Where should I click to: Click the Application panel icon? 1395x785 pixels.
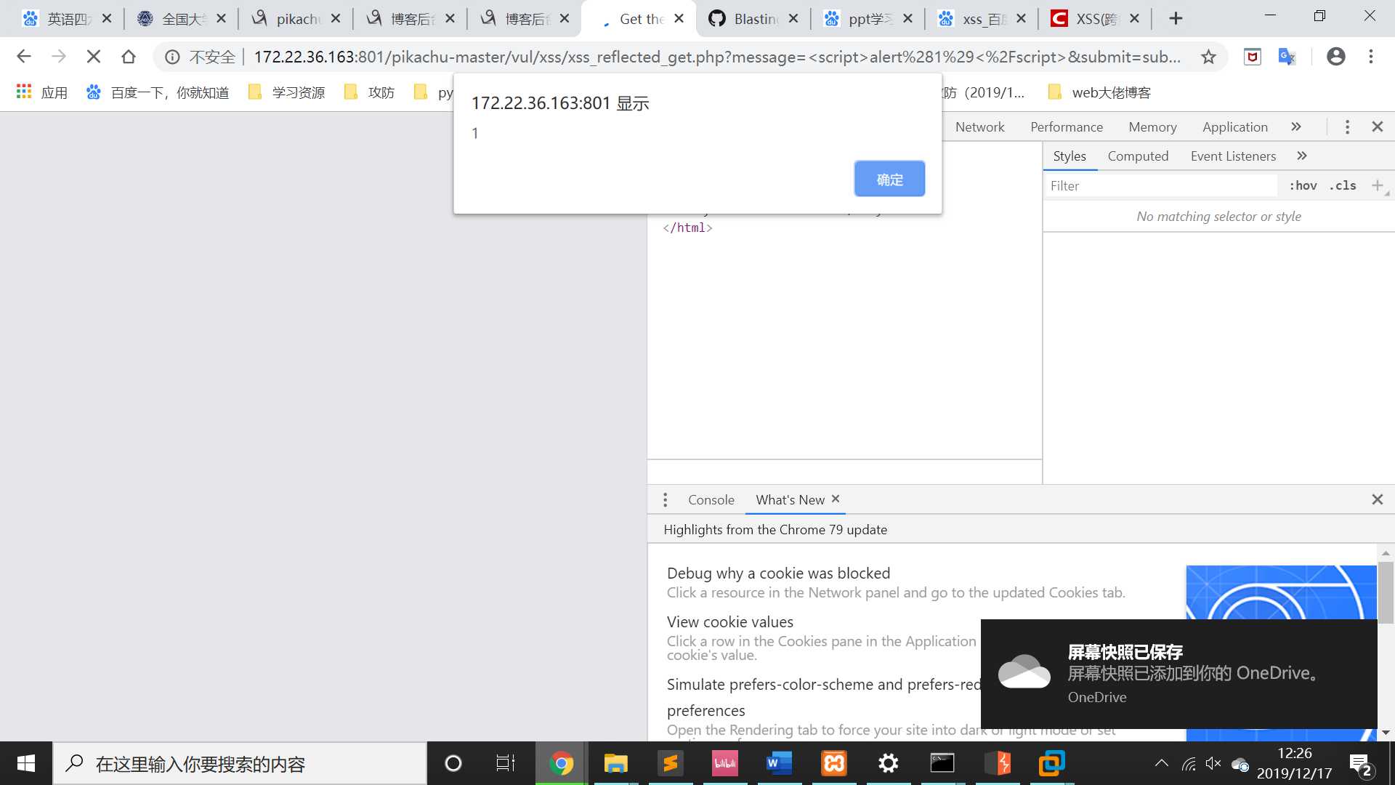pyautogui.click(x=1235, y=126)
